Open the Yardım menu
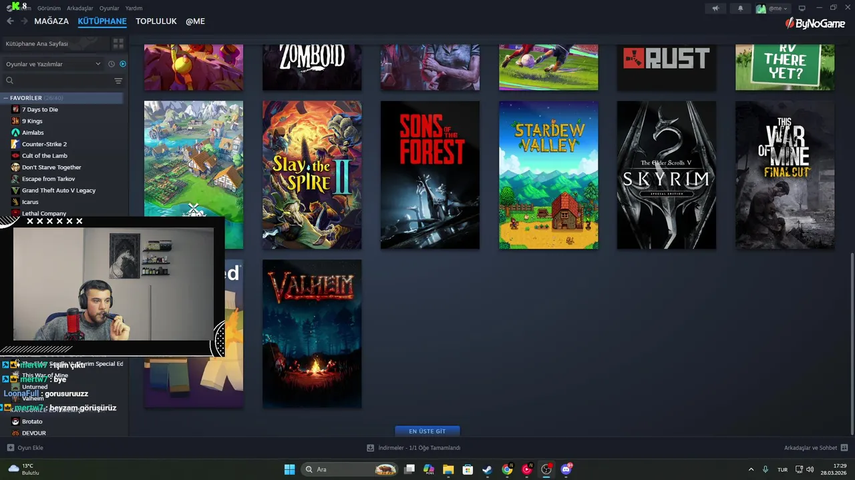855x480 pixels. (134, 8)
